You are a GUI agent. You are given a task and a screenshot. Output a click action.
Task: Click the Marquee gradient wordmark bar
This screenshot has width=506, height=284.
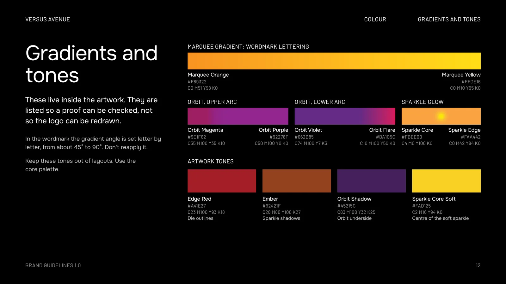[334, 61]
